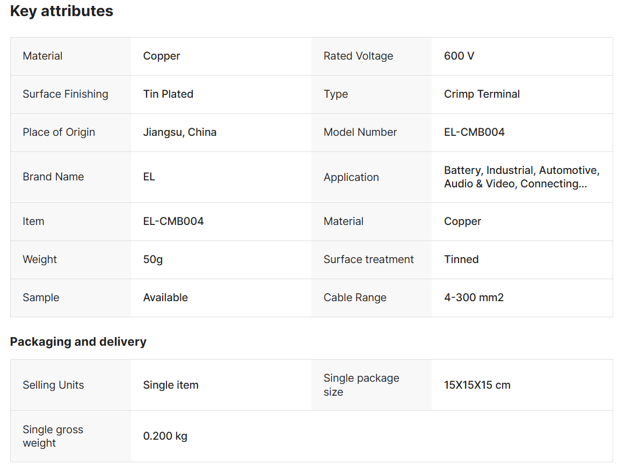Click the 0.200 kg gross weight value
Screen dimensions: 625x466
(165, 436)
